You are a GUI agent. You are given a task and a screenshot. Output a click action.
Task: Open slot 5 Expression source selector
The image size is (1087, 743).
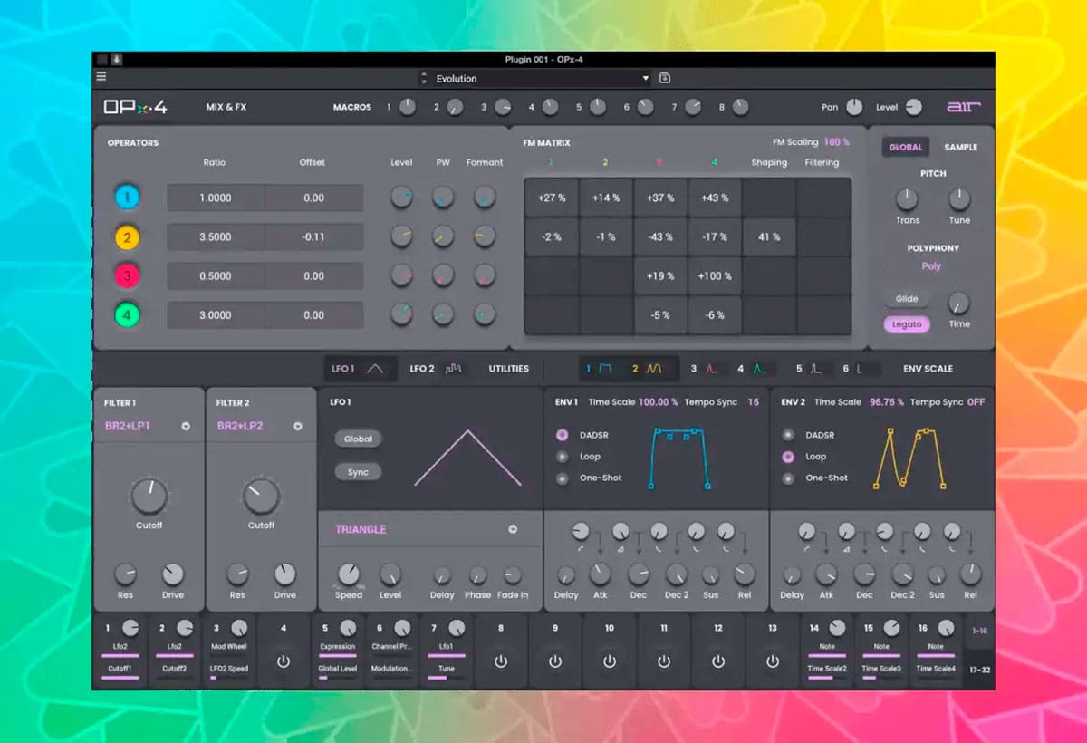(x=338, y=647)
